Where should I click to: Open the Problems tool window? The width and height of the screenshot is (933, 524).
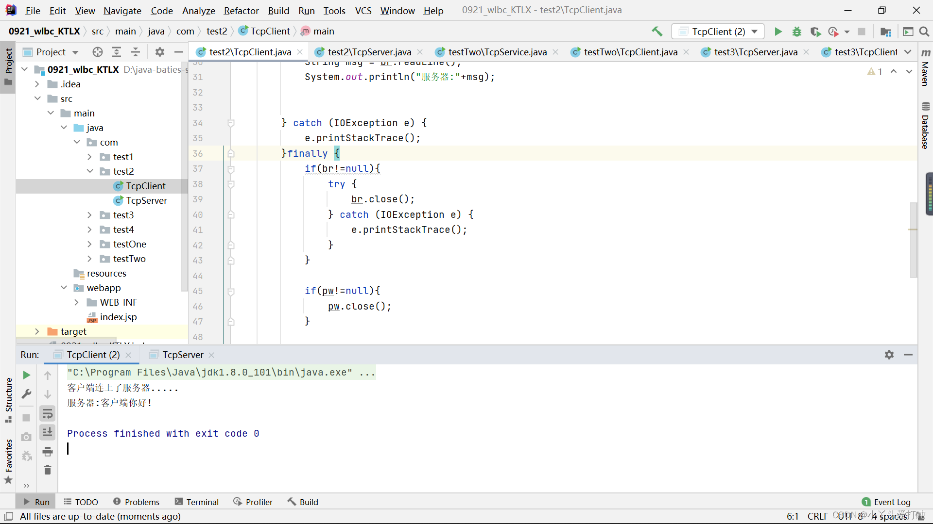point(136,502)
